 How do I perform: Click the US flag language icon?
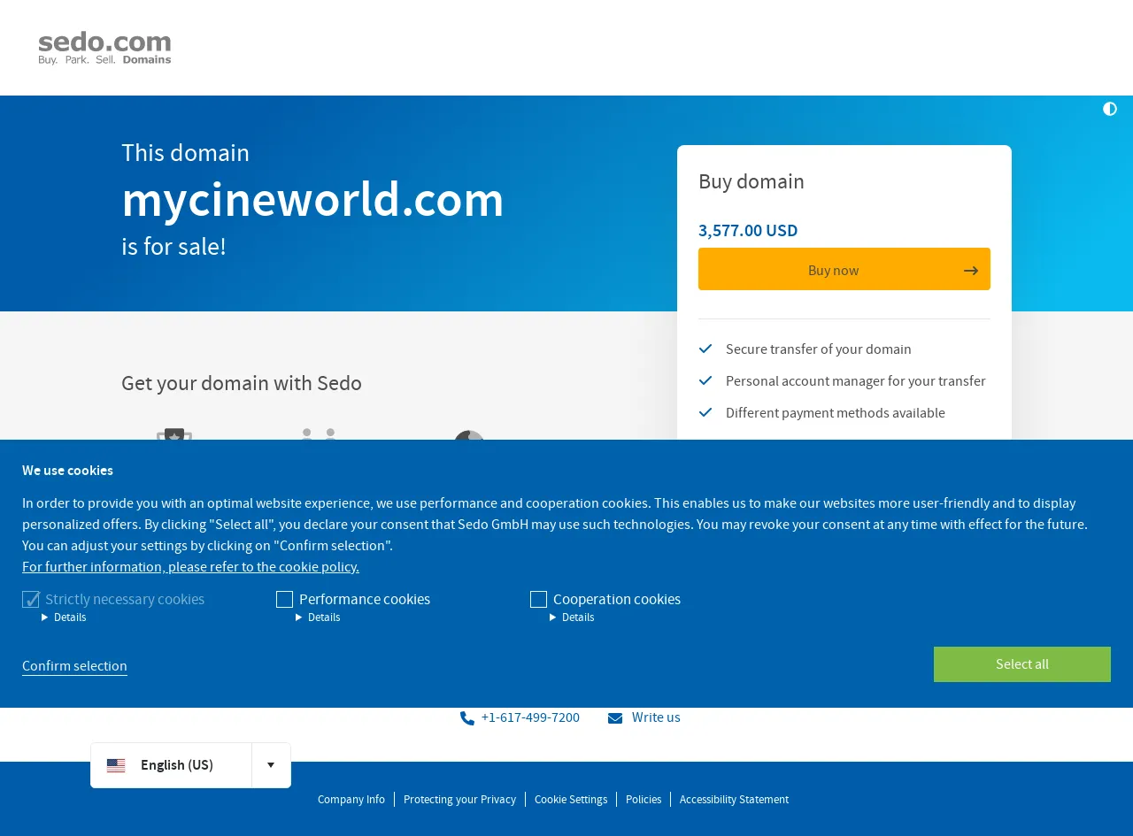(x=116, y=765)
